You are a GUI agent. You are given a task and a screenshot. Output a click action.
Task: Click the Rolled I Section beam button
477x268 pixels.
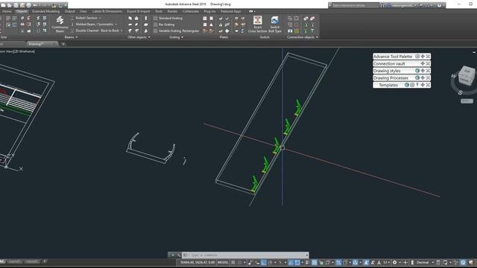click(84, 18)
